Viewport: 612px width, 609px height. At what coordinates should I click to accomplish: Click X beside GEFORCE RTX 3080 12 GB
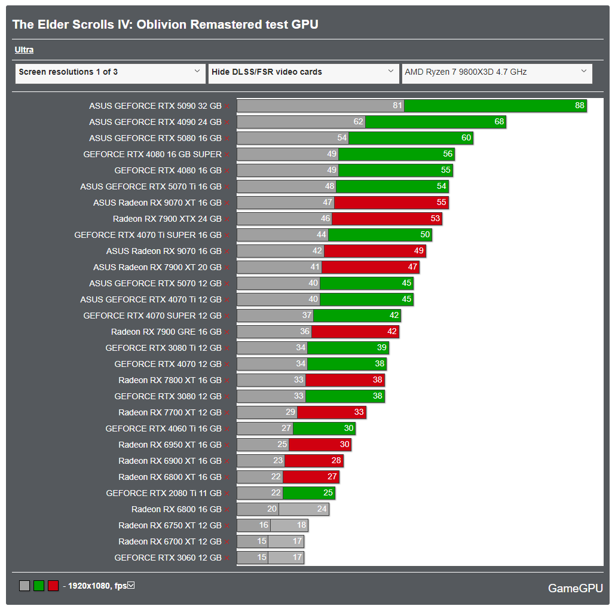tap(227, 397)
